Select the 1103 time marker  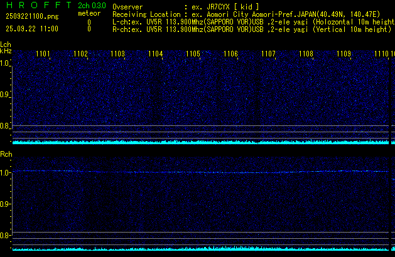click(118, 55)
